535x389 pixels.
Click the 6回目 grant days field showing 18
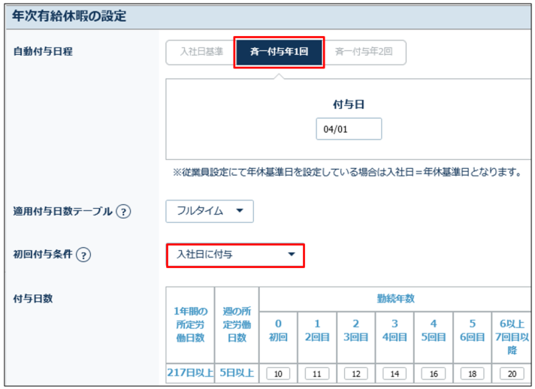pos(472,374)
